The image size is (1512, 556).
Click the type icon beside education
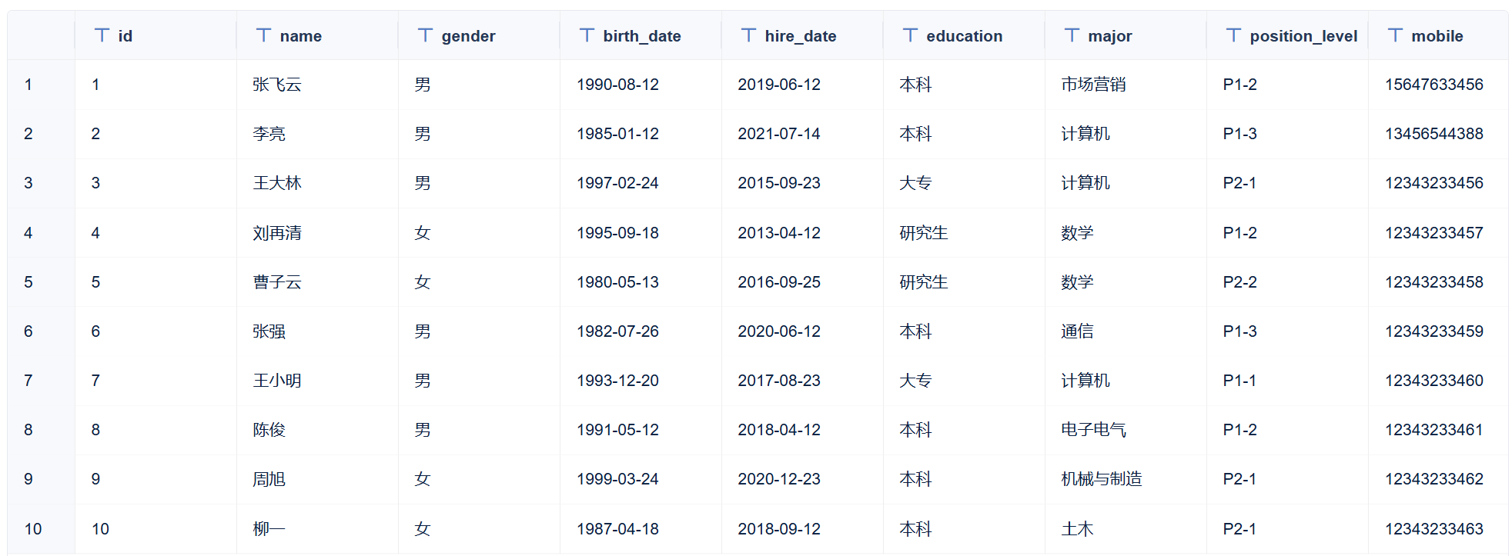tap(910, 35)
